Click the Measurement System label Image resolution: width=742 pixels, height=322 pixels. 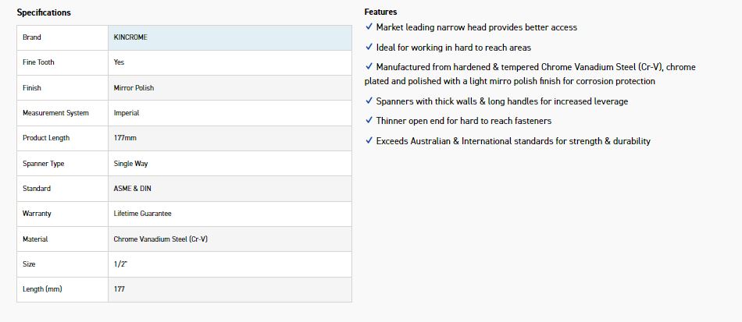[x=55, y=113]
